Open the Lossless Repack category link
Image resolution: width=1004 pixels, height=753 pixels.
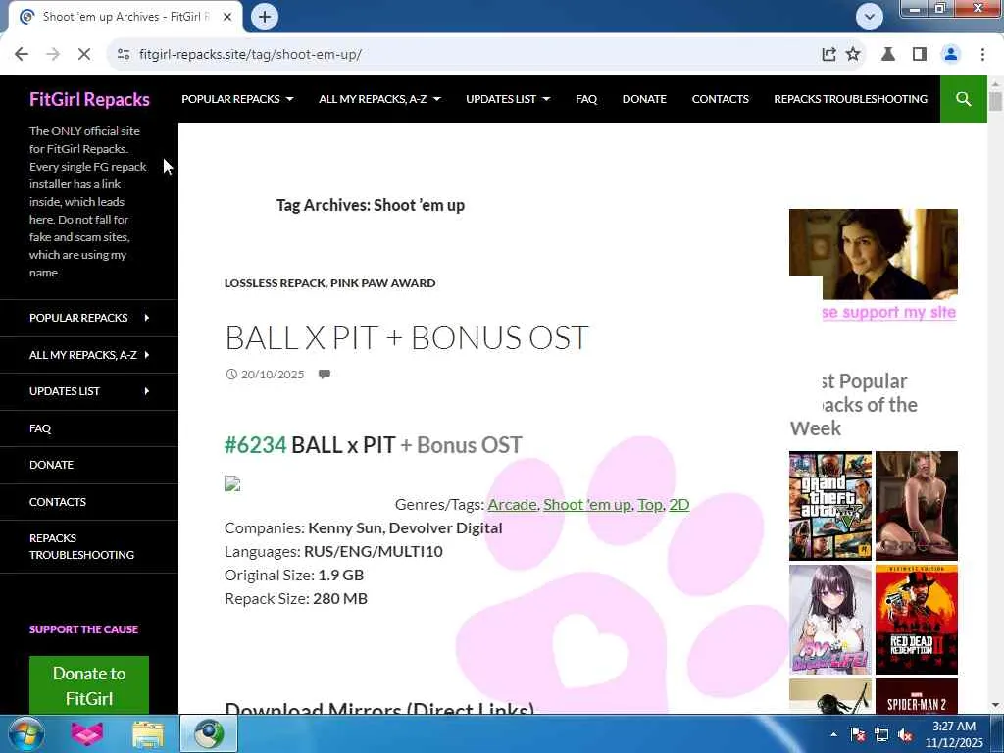275,283
